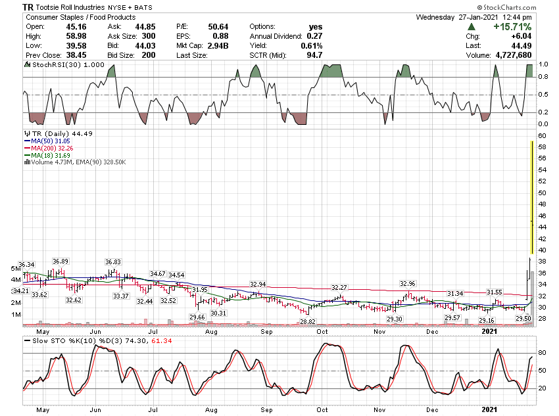Click the Mkt Cap value 2.94B
This screenshot has width=559, height=416.
pyautogui.click(x=218, y=45)
